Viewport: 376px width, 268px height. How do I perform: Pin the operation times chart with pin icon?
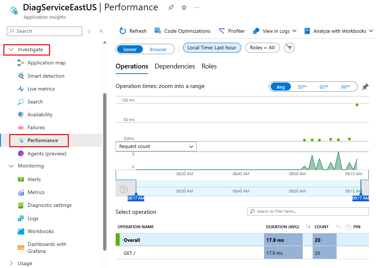(x=365, y=87)
